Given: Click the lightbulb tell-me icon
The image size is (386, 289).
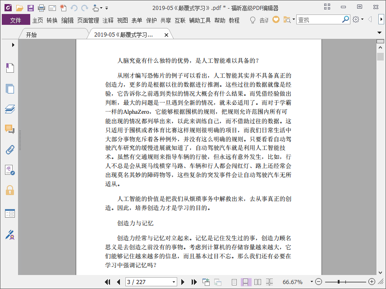Looking at the screenshot, I should click(253, 20).
